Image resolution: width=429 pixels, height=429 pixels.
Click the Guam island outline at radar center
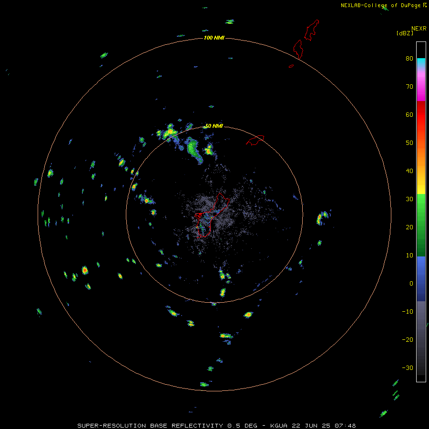pyautogui.click(x=211, y=215)
